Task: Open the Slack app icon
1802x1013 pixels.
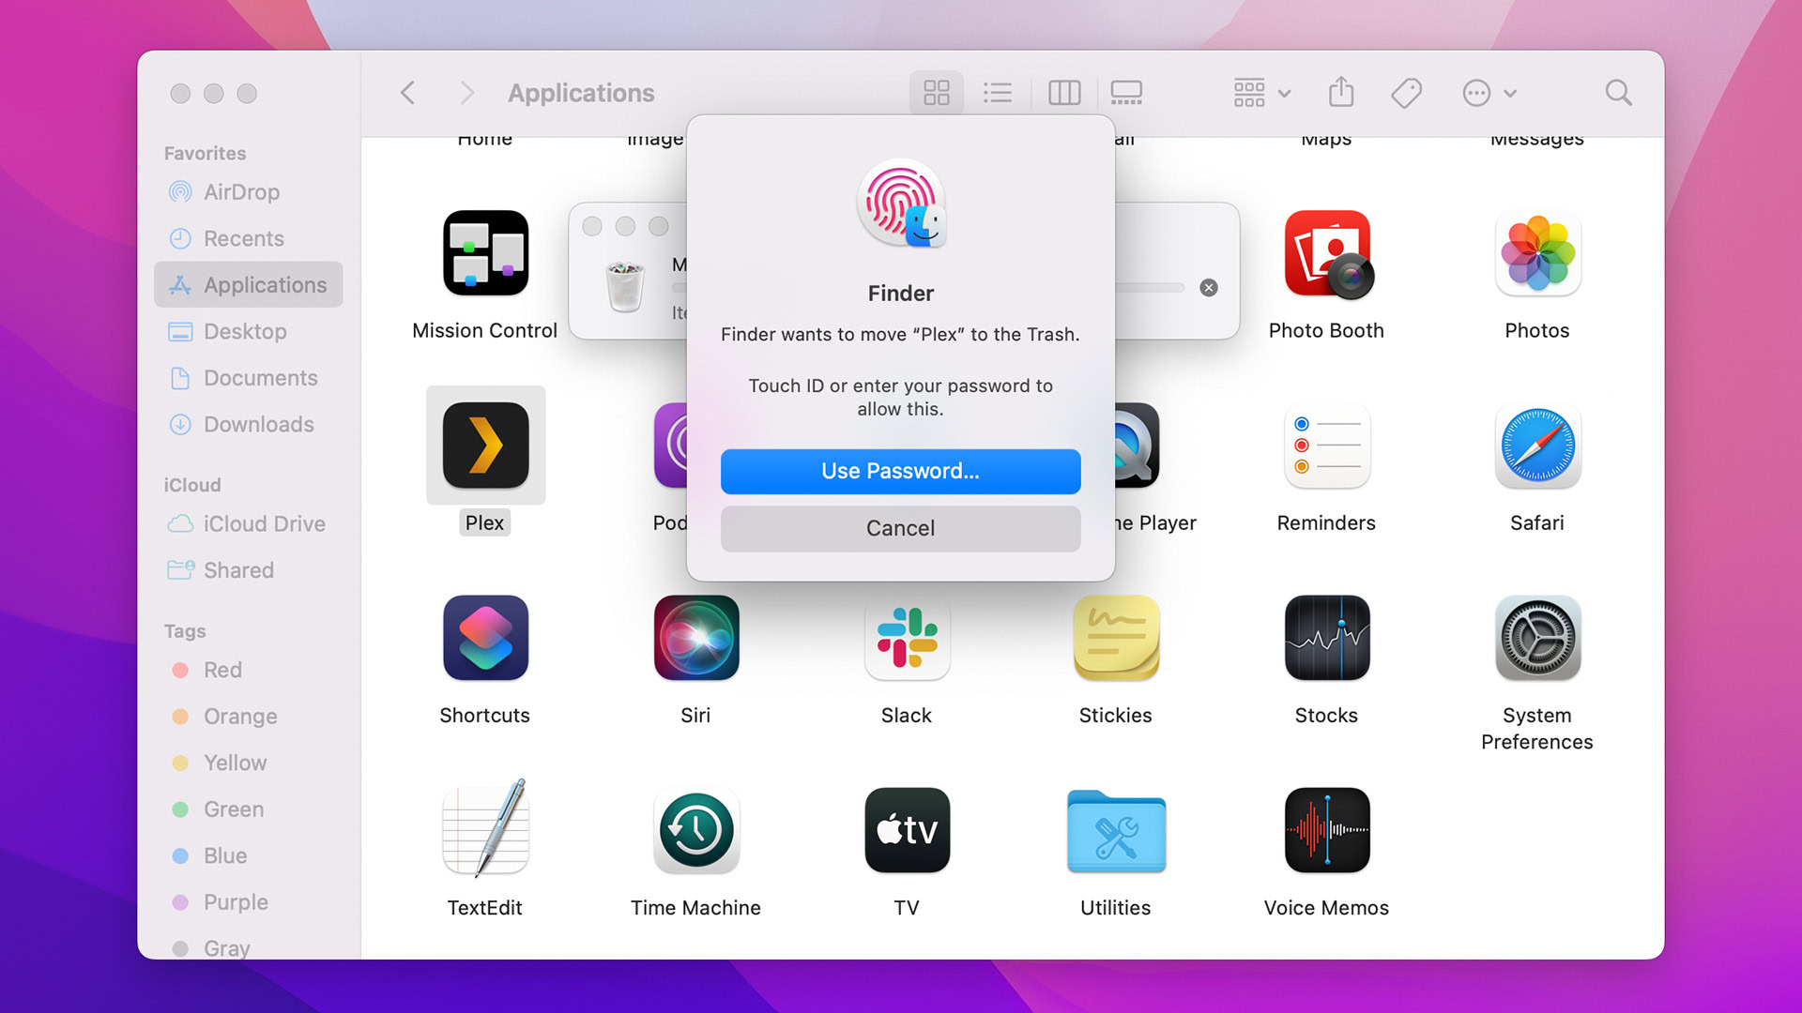Action: (907, 638)
